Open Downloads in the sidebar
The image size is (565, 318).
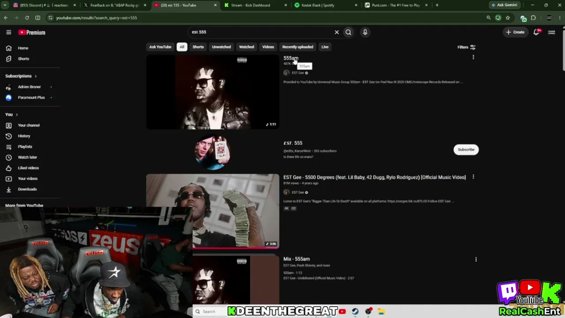(27, 189)
